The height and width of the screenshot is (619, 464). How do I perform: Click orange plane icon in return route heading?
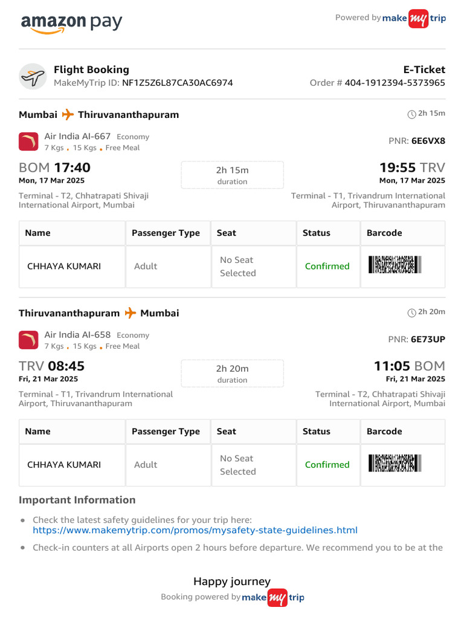[x=130, y=313]
